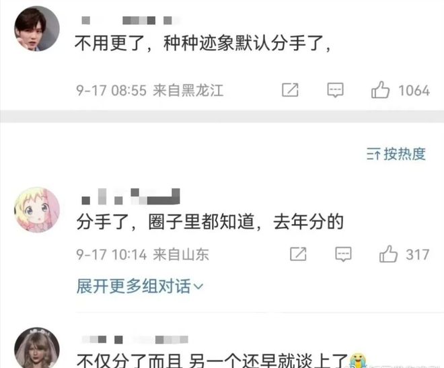The height and width of the screenshot is (368, 444).
Task: Tap the 1064 like count number
Action: click(x=414, y=91)
